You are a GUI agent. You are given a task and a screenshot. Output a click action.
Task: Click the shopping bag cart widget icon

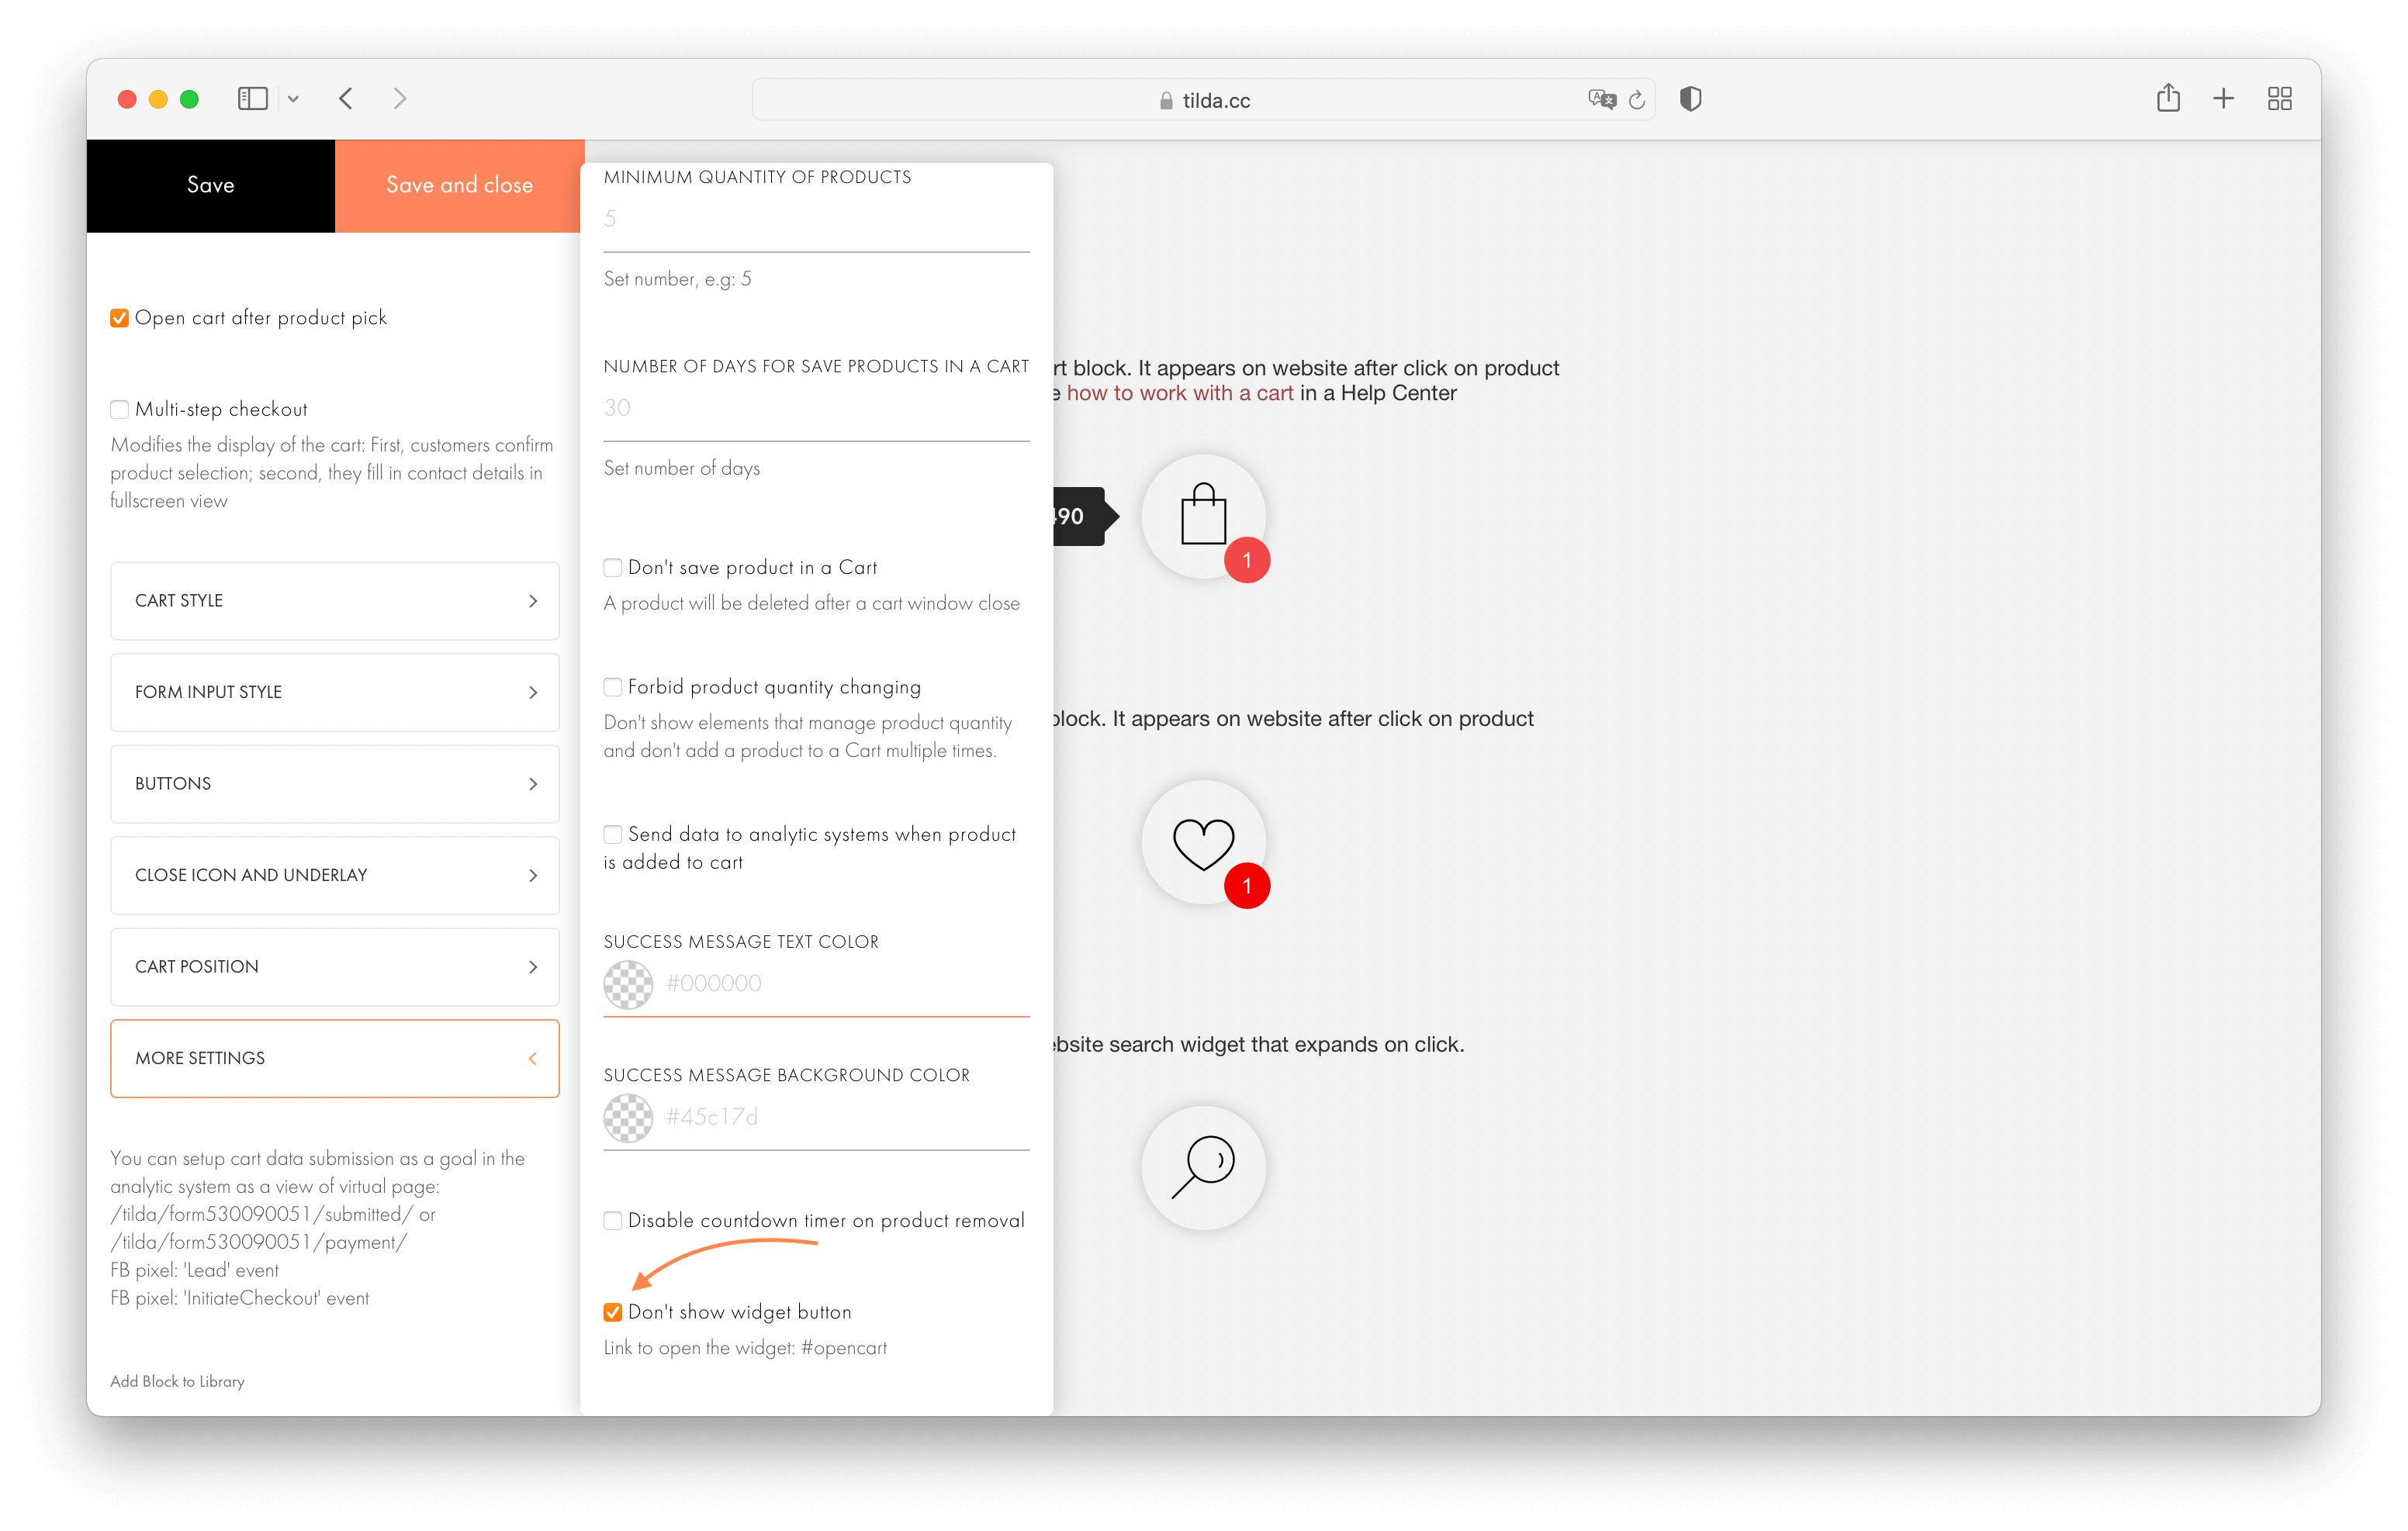tap(1204, 516)
